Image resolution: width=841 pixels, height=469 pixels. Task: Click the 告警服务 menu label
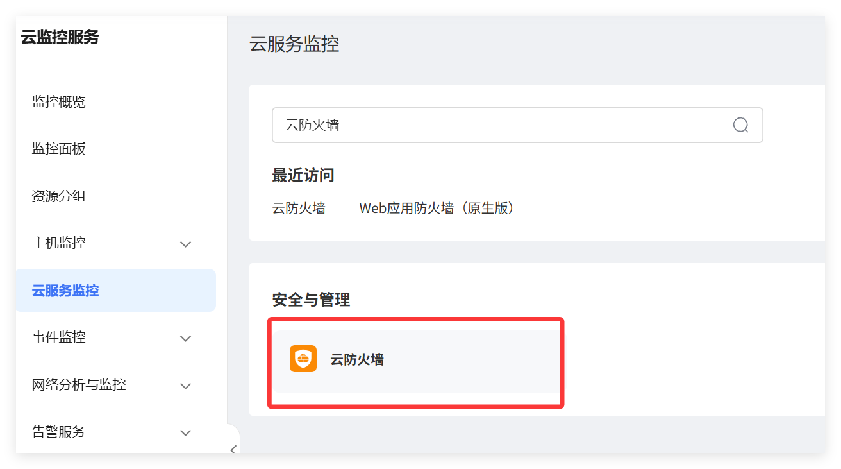point(59,432)
